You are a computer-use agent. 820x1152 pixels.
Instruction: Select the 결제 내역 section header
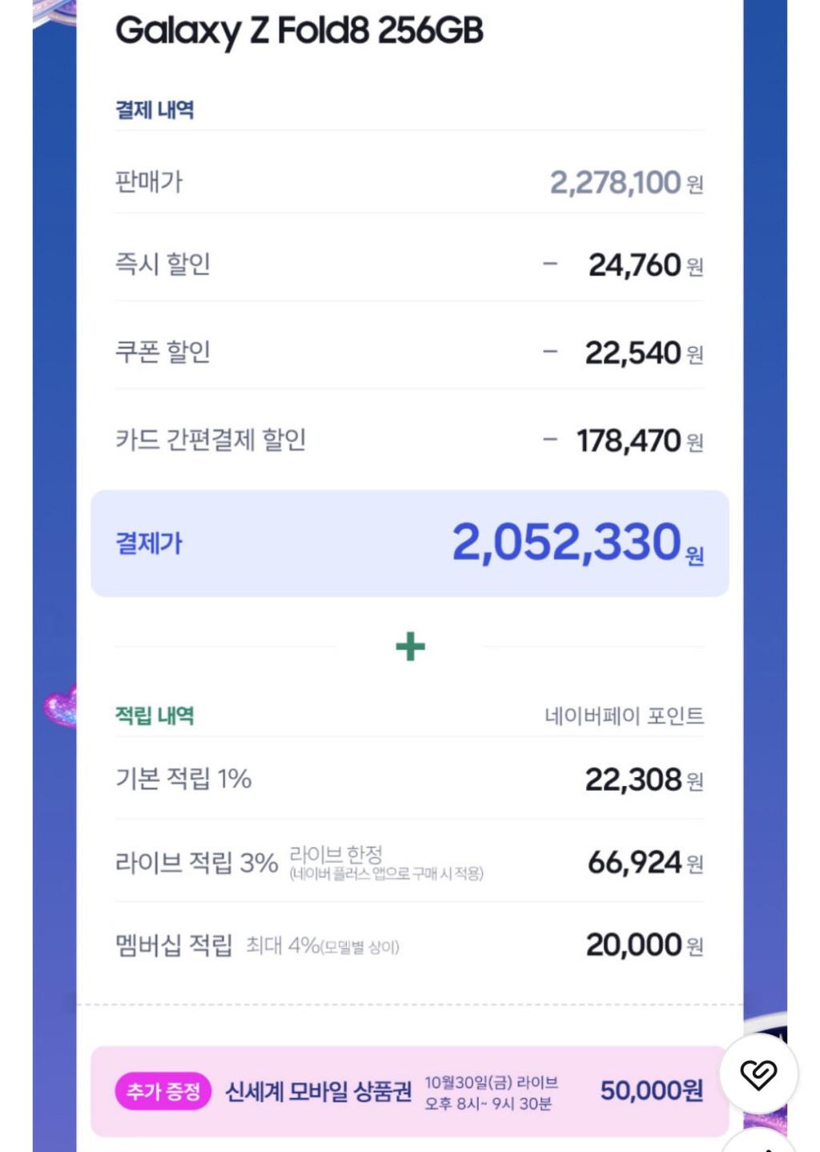coord(155,110)
